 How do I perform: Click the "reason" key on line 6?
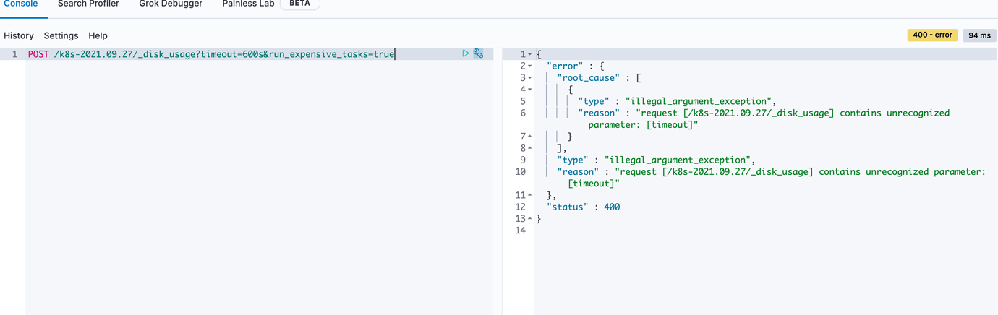[599, 113]
